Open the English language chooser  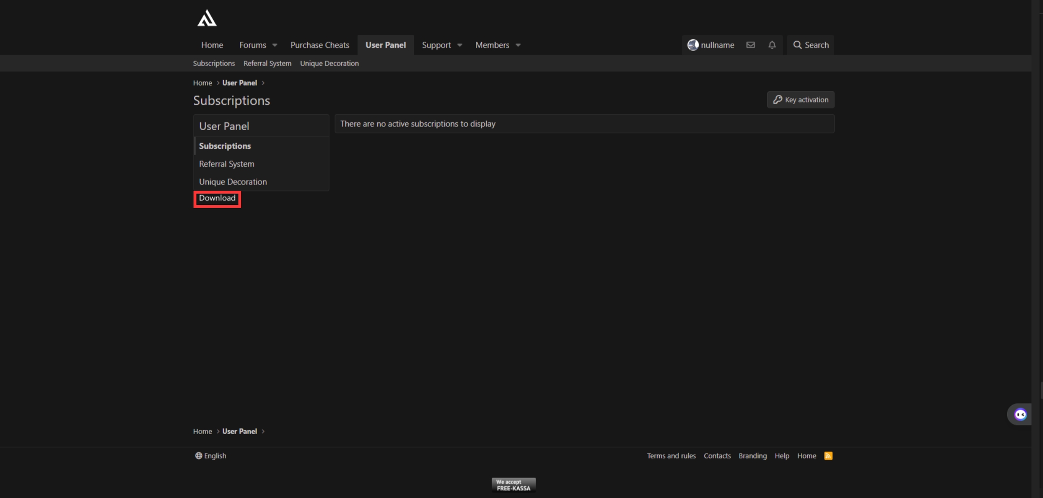211,455
